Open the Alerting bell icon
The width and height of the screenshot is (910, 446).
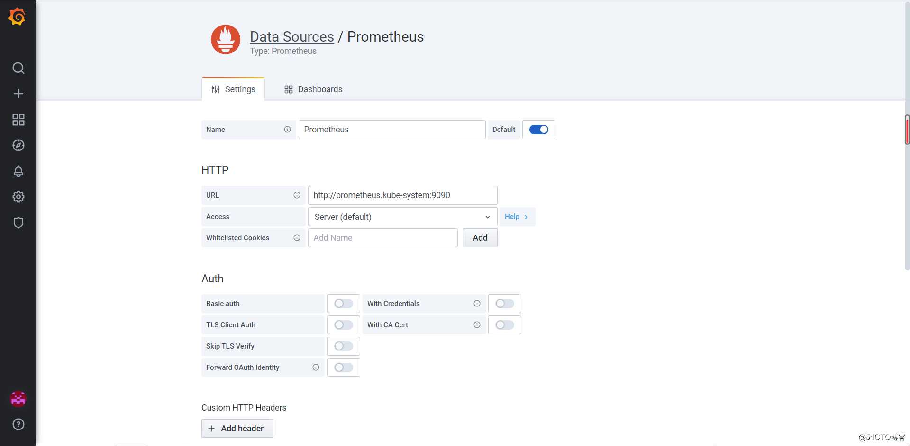pos(18,171)
